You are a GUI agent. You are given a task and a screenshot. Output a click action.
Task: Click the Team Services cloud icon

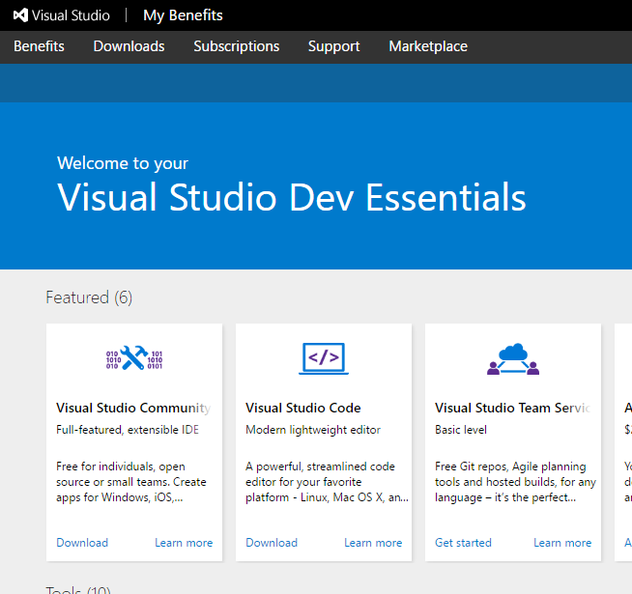pyautogui.click(x=513, y=358)
